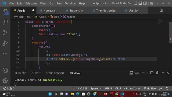Place cursor in terminal input
172x97 pixels.
click(x=16, y=84)
